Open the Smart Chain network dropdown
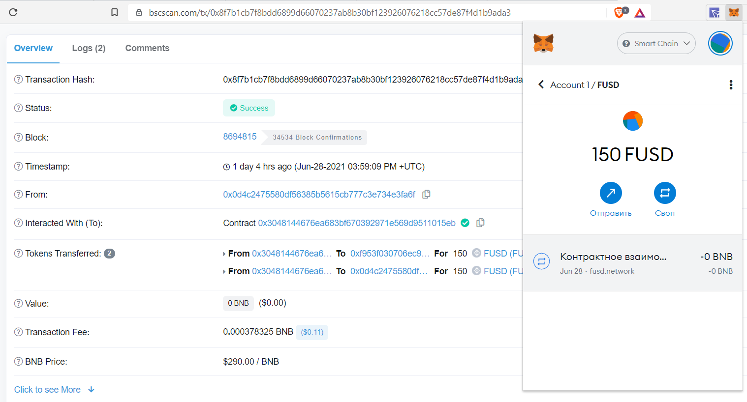 [656, 43]
